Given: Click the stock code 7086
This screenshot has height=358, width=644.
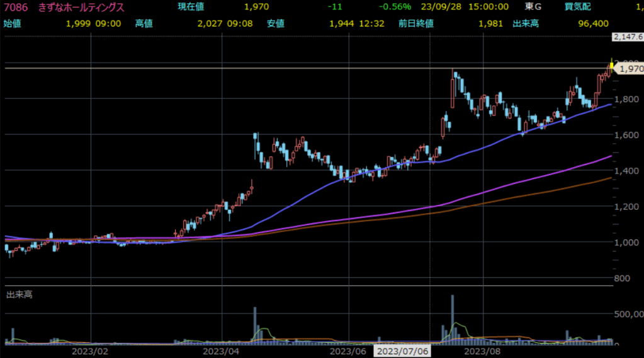Looking at the screenshot, I should tap(15, 7).
